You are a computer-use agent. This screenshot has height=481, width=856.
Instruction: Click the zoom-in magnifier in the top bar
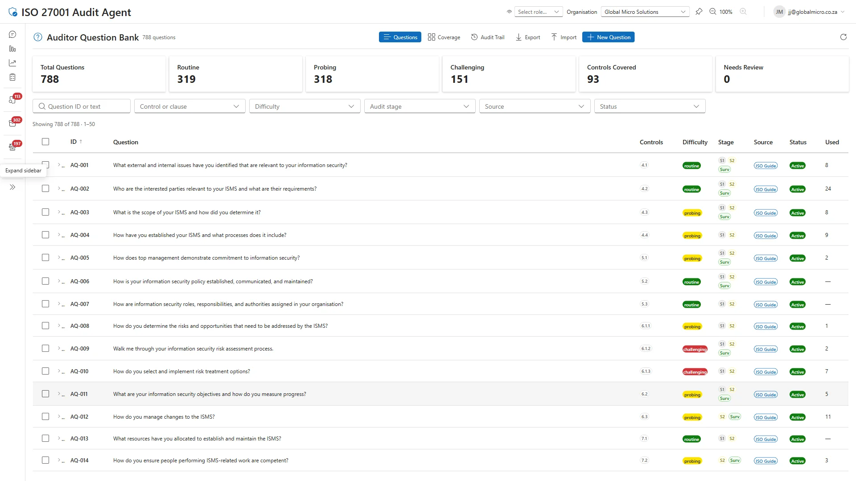click(x=743, y=12)
